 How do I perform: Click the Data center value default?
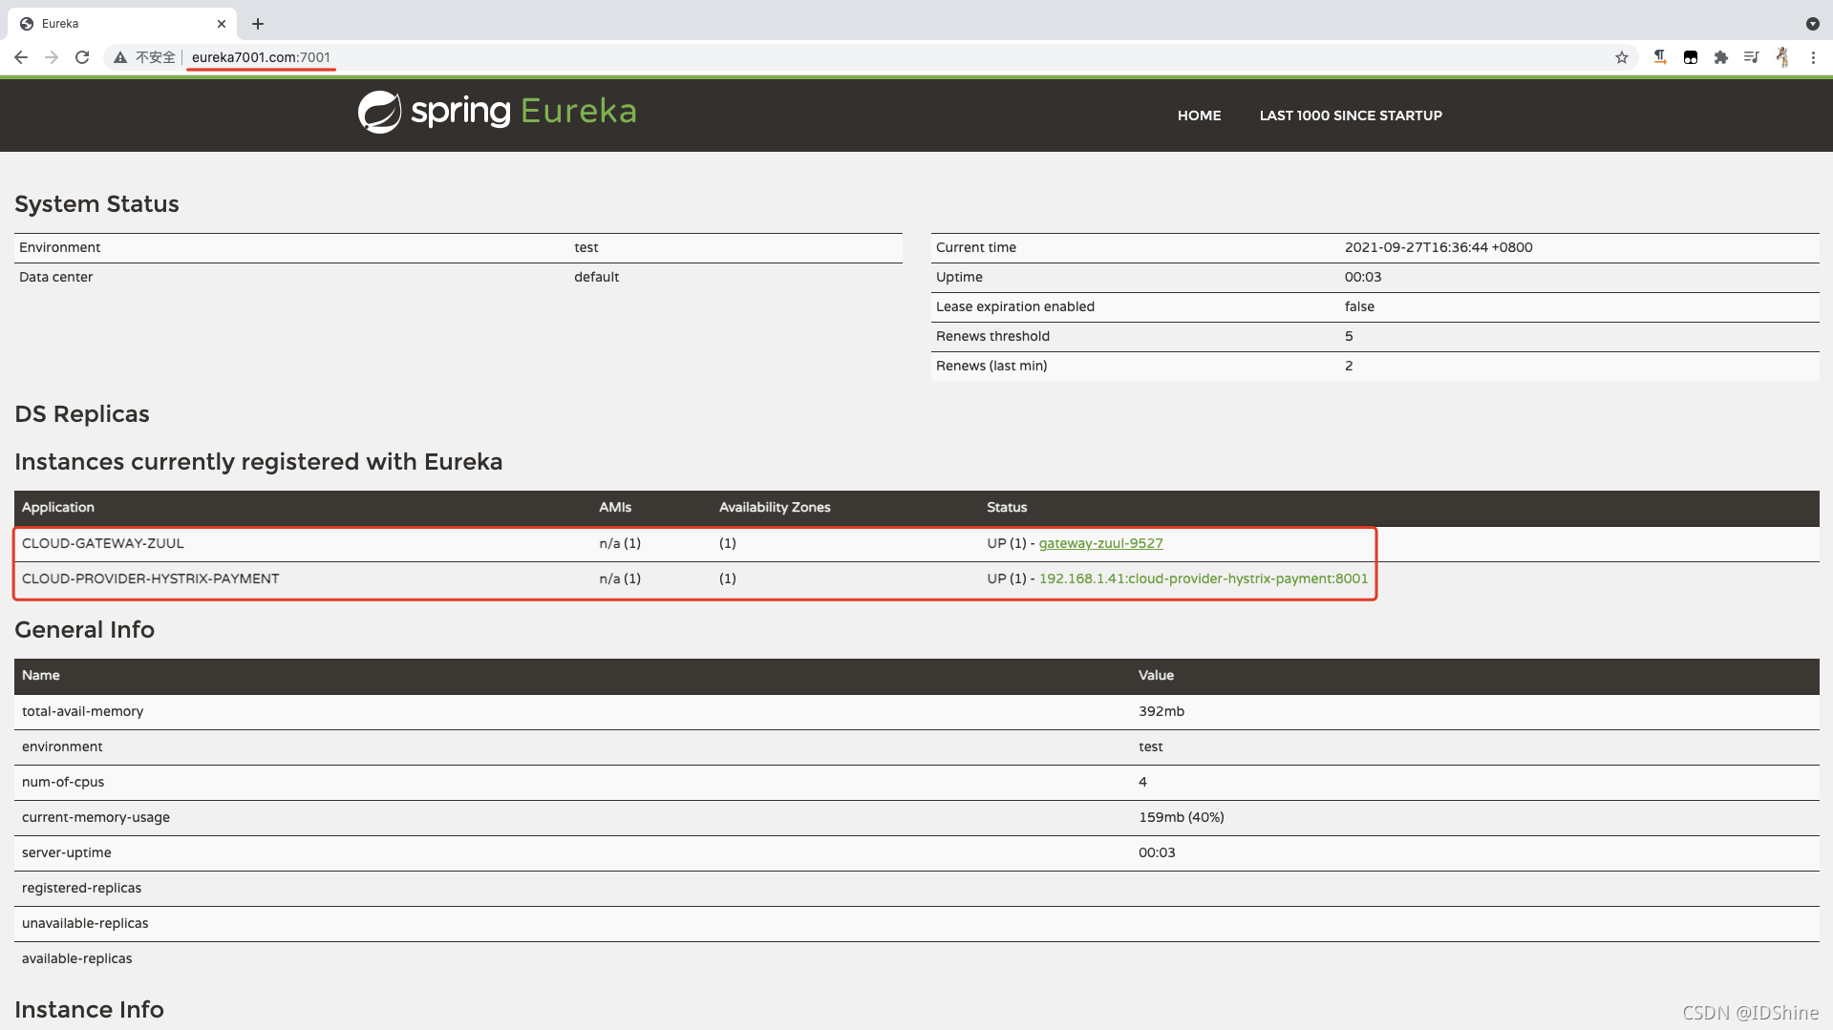tap(596, 277)
